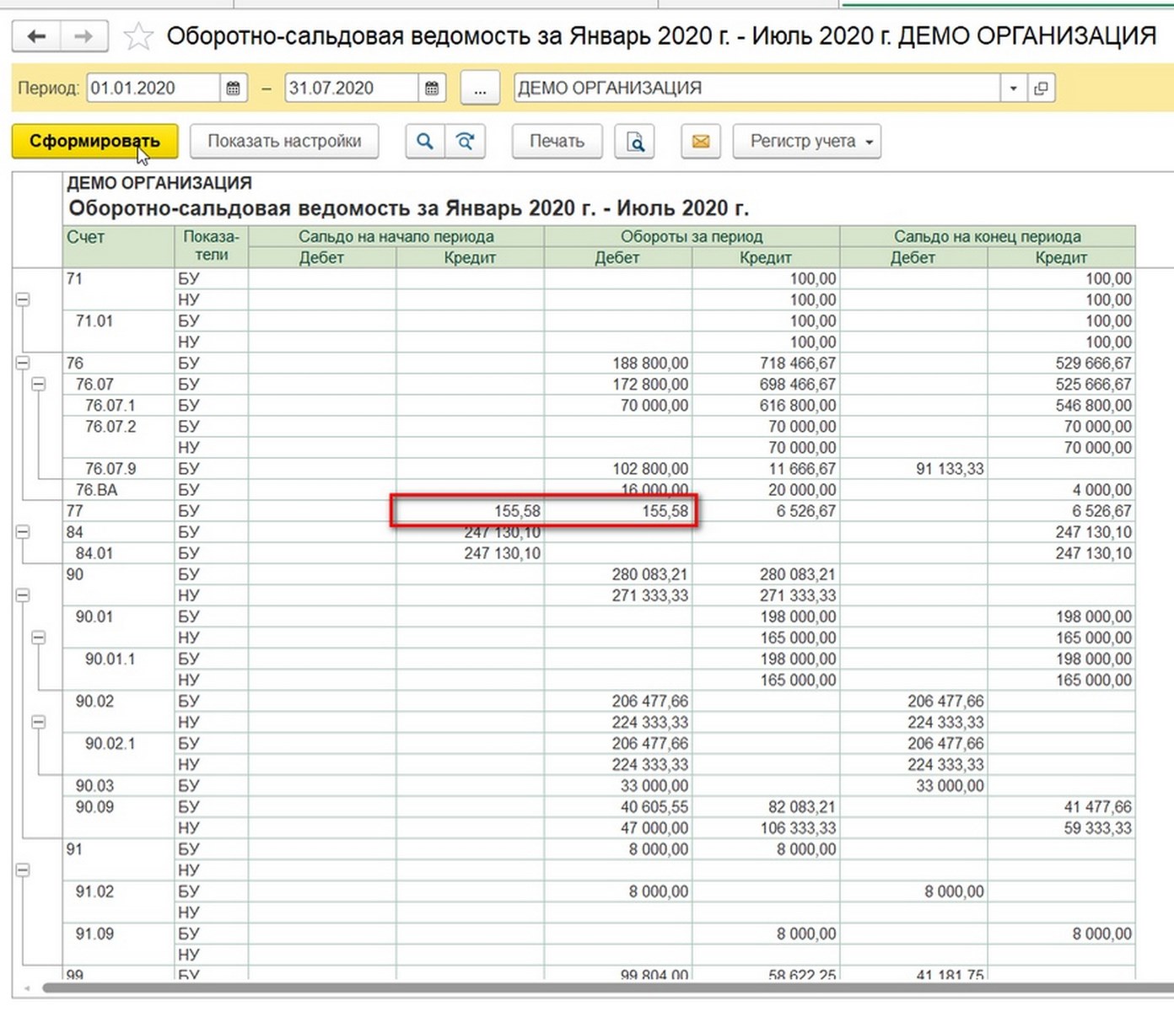
Task: Collapse the account 76.07 group
Action: (x=38, y=384)
